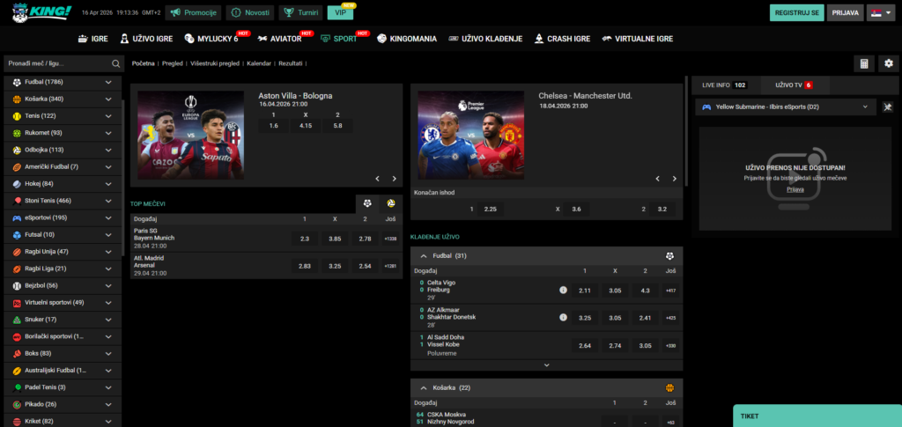902x427 pixels.
Task: Expand Košarka (340) in the sports sidebar
Action: tap(108, 99)
